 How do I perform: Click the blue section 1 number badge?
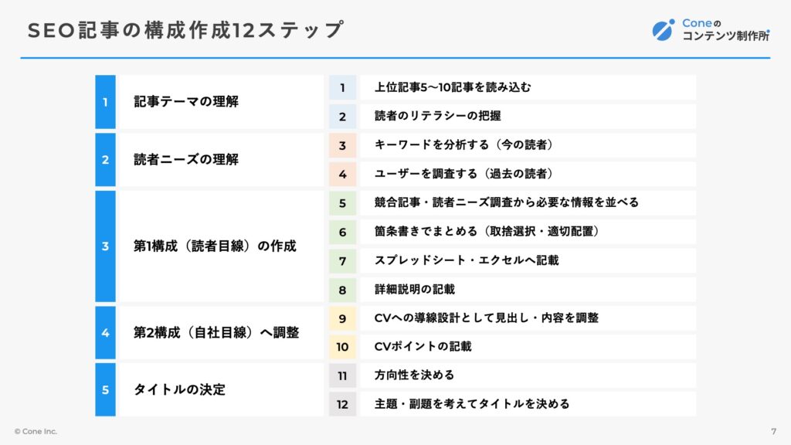[105, 102]
